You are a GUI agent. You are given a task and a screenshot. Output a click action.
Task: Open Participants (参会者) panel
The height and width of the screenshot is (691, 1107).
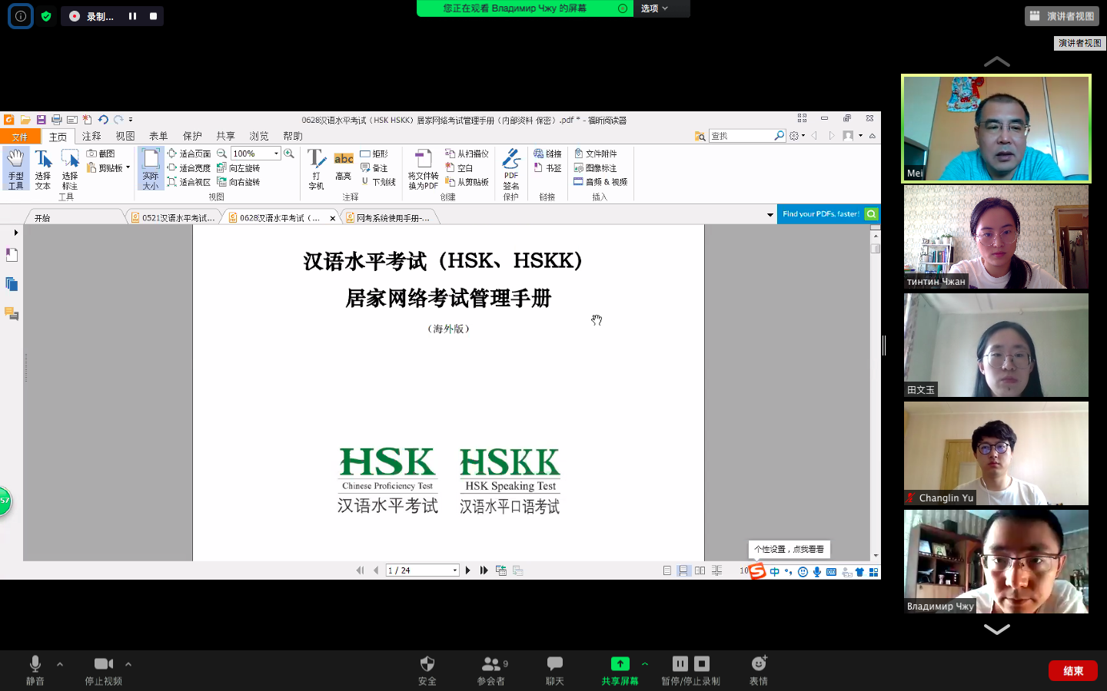coord(491,670)
